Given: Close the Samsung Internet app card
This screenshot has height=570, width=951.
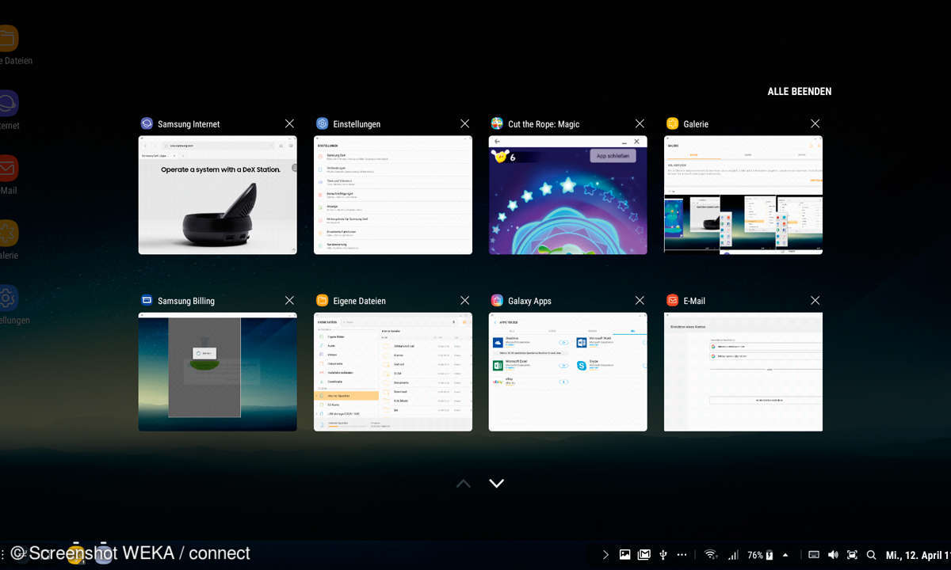Looking at the screenshot, I should pos(289,123).
